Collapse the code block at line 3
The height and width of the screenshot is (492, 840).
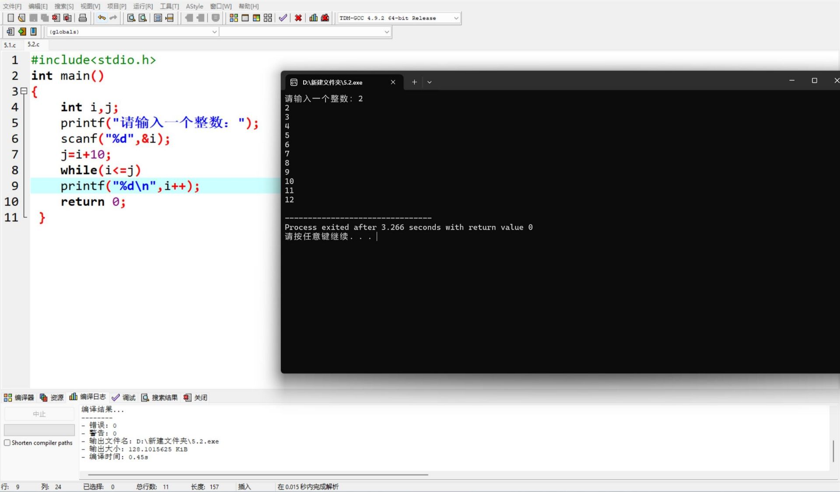click(24, 91)
